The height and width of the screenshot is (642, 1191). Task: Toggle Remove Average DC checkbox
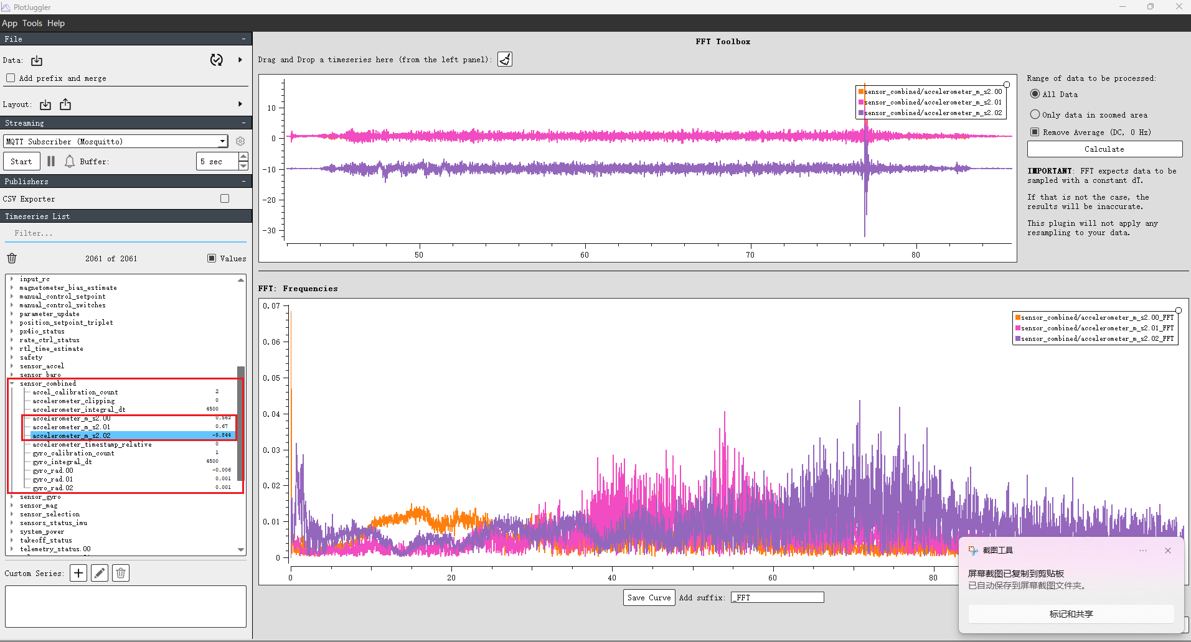tap(1035, 132)
